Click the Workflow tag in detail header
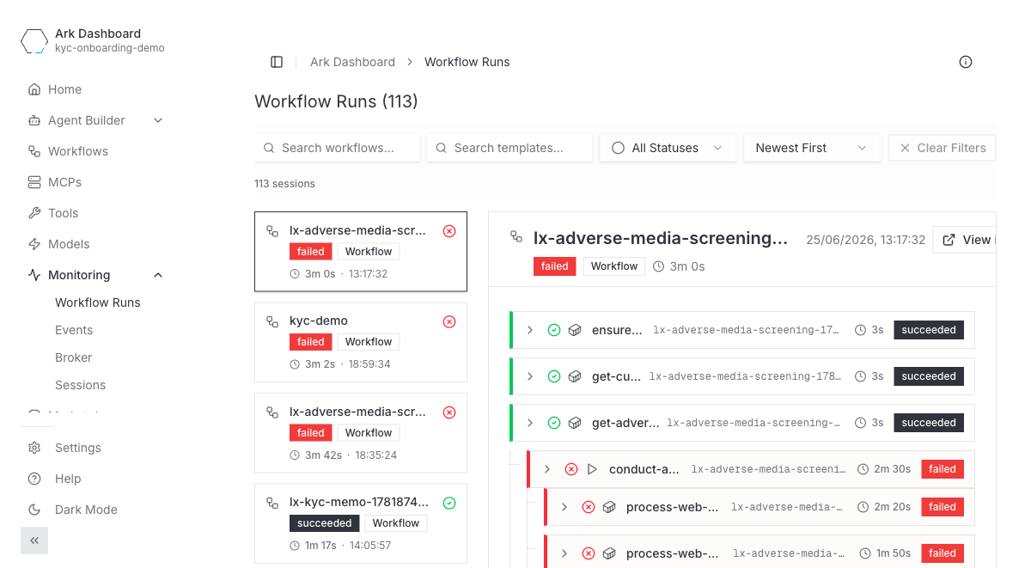The height and width of the screenshot is (568, 1031). 614,266
